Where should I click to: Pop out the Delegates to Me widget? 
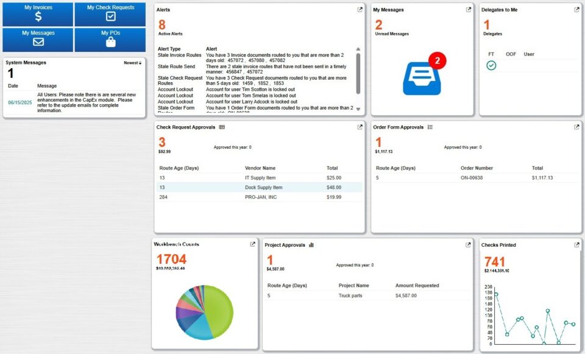point(576,10)
